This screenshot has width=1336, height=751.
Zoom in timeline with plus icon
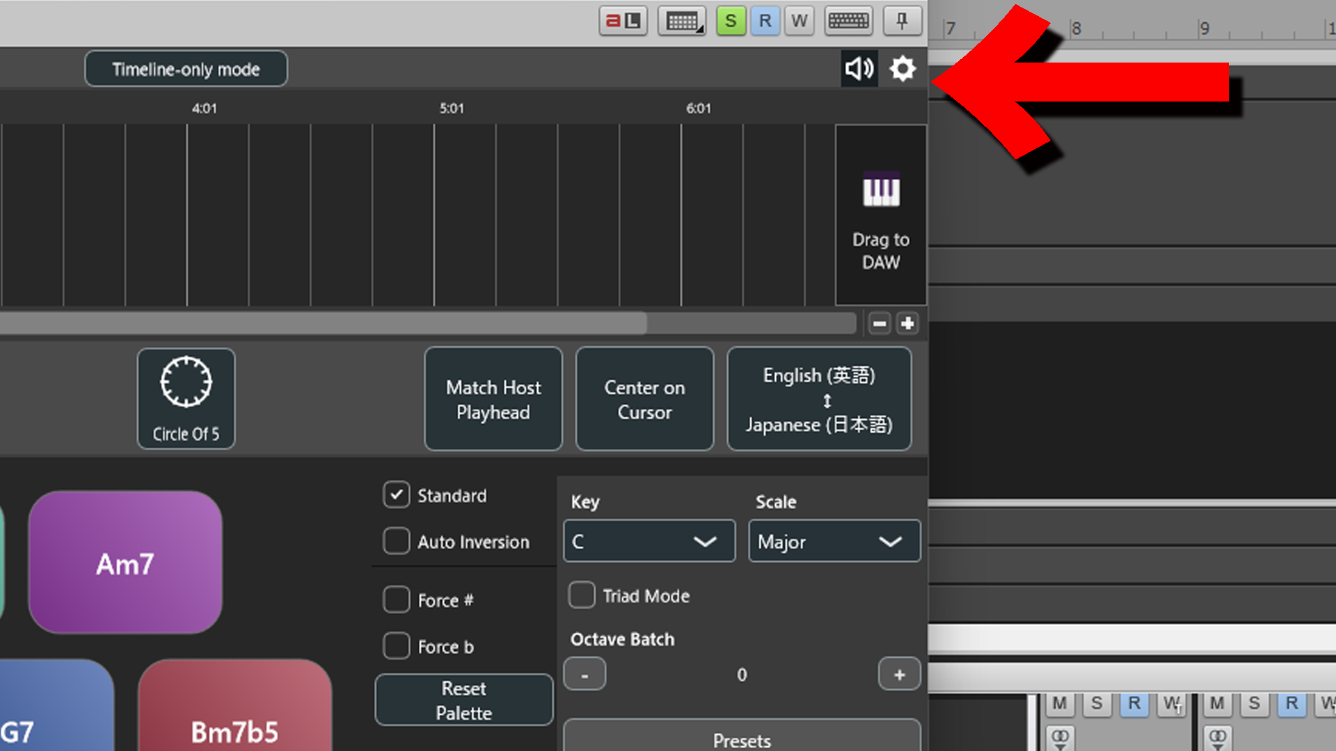click(907, 323)
